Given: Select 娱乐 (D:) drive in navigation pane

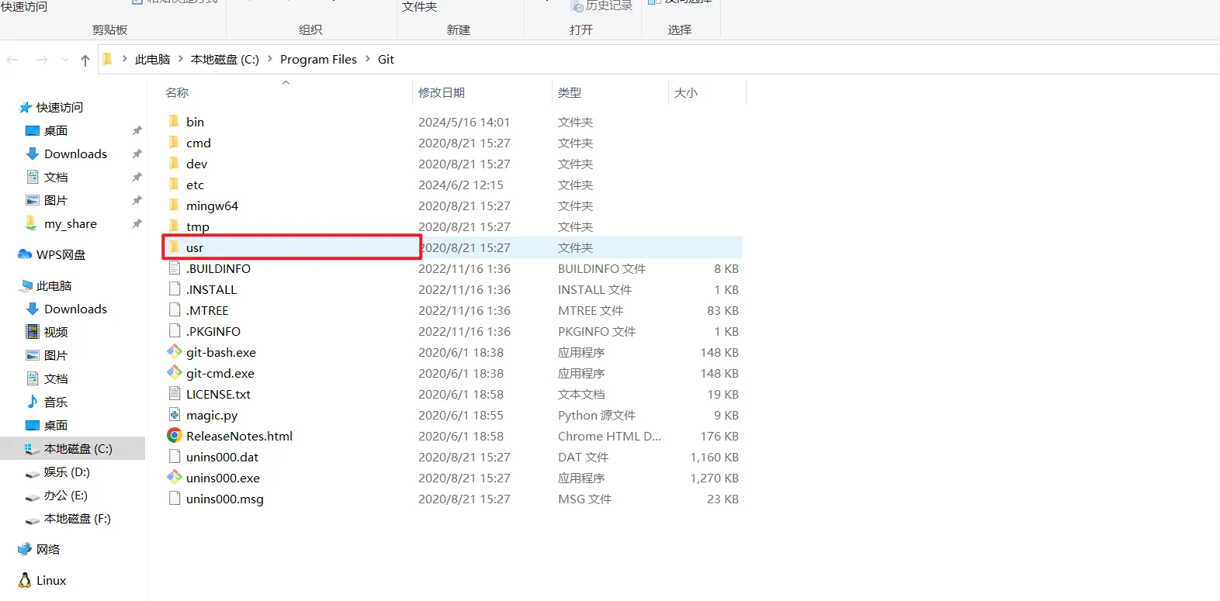Looking at the screenshot, I should click(x=67, y=471).
